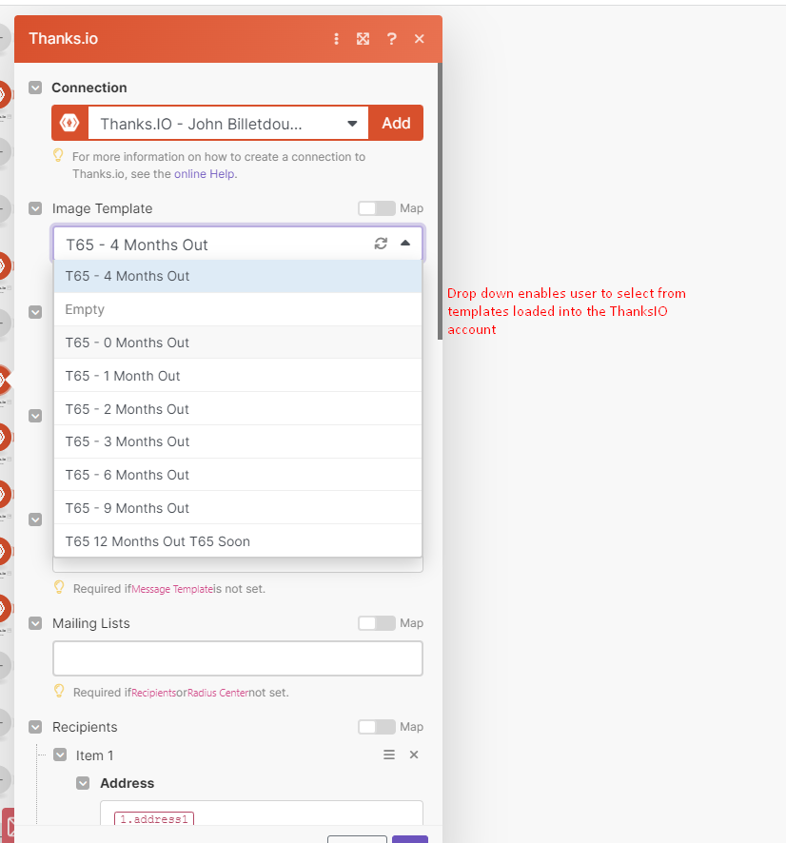Click the 1.address1 mapped tag
786x843 pixels.
[154, 819]
